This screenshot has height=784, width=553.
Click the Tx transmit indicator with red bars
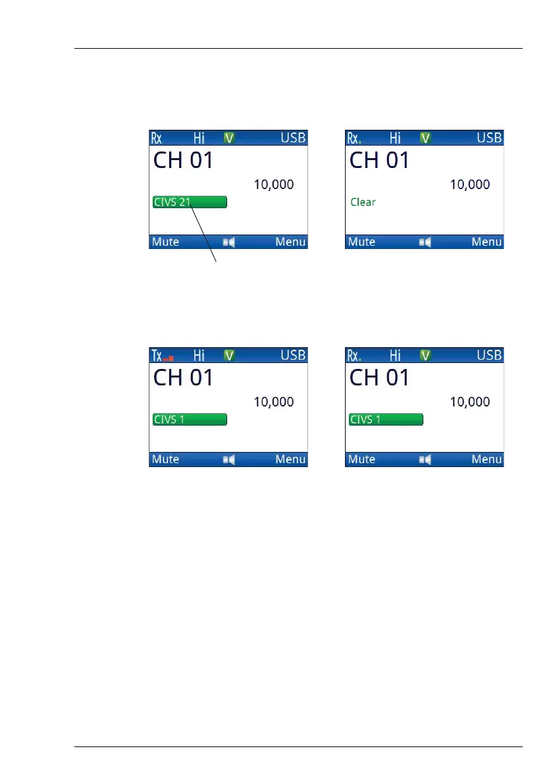[163, 356]
